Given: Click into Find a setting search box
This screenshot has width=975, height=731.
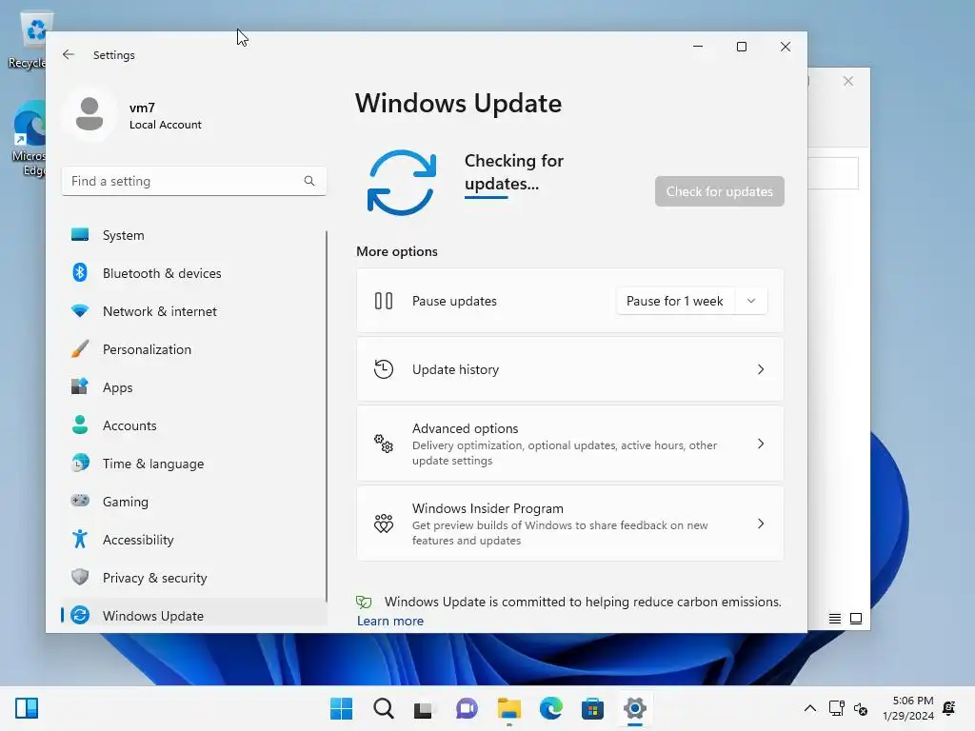Looking at the screenshot, I should tap(193, 181).
